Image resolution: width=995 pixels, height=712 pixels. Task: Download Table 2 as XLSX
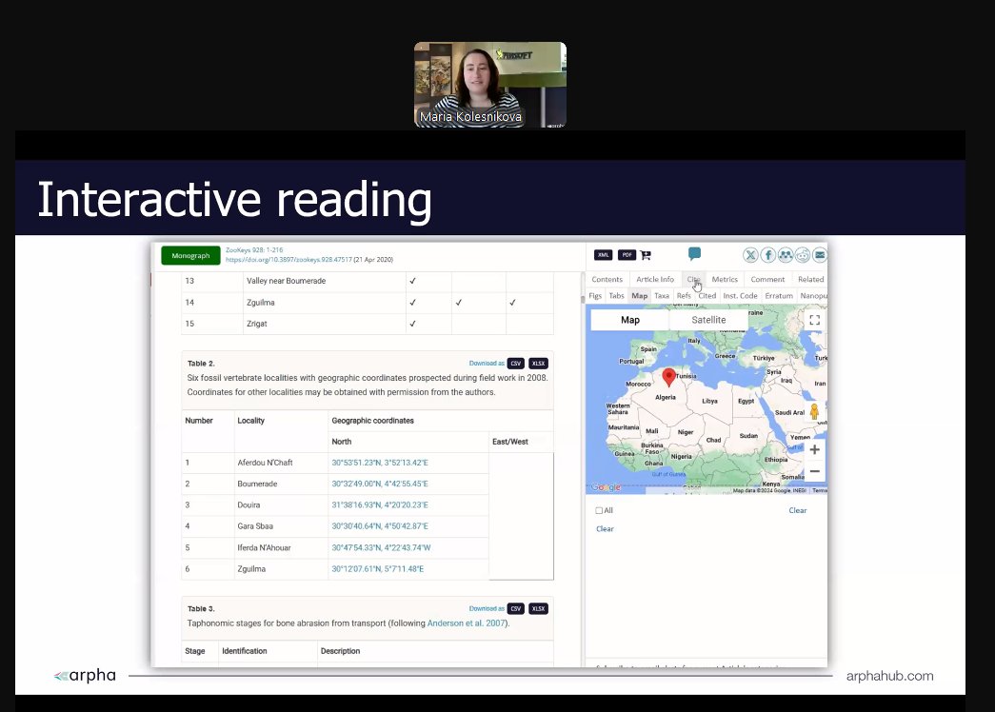point(538,364)
